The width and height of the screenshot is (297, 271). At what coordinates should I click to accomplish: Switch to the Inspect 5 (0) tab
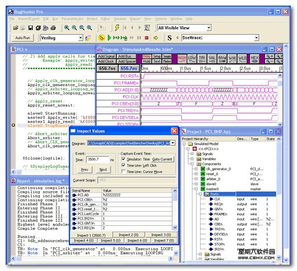click(111, 241)
